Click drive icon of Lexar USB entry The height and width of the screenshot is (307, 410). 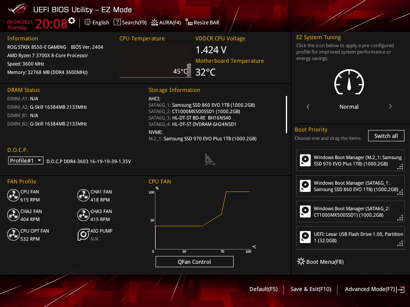[305, 237]
